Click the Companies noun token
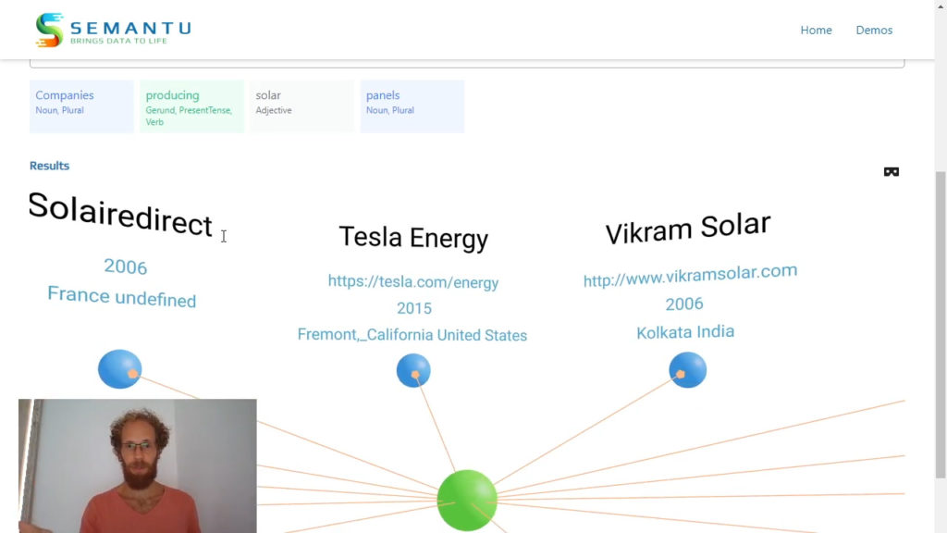The height and width of the screenshot is (533, 947). point(81,105)
